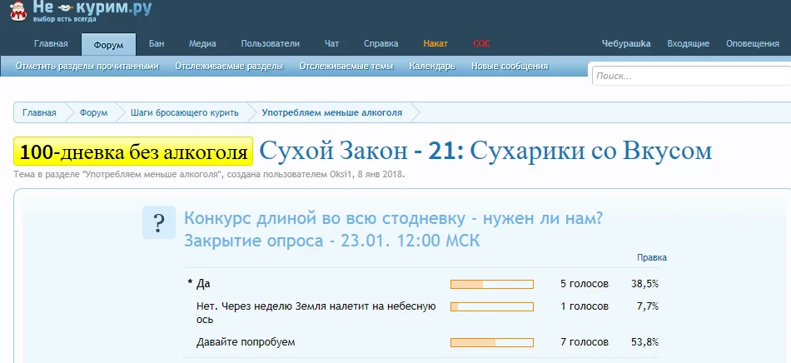Viewport: 791px width, 363px height.
Task: Go to the Медиа section
Action: (x=202, y=43)
